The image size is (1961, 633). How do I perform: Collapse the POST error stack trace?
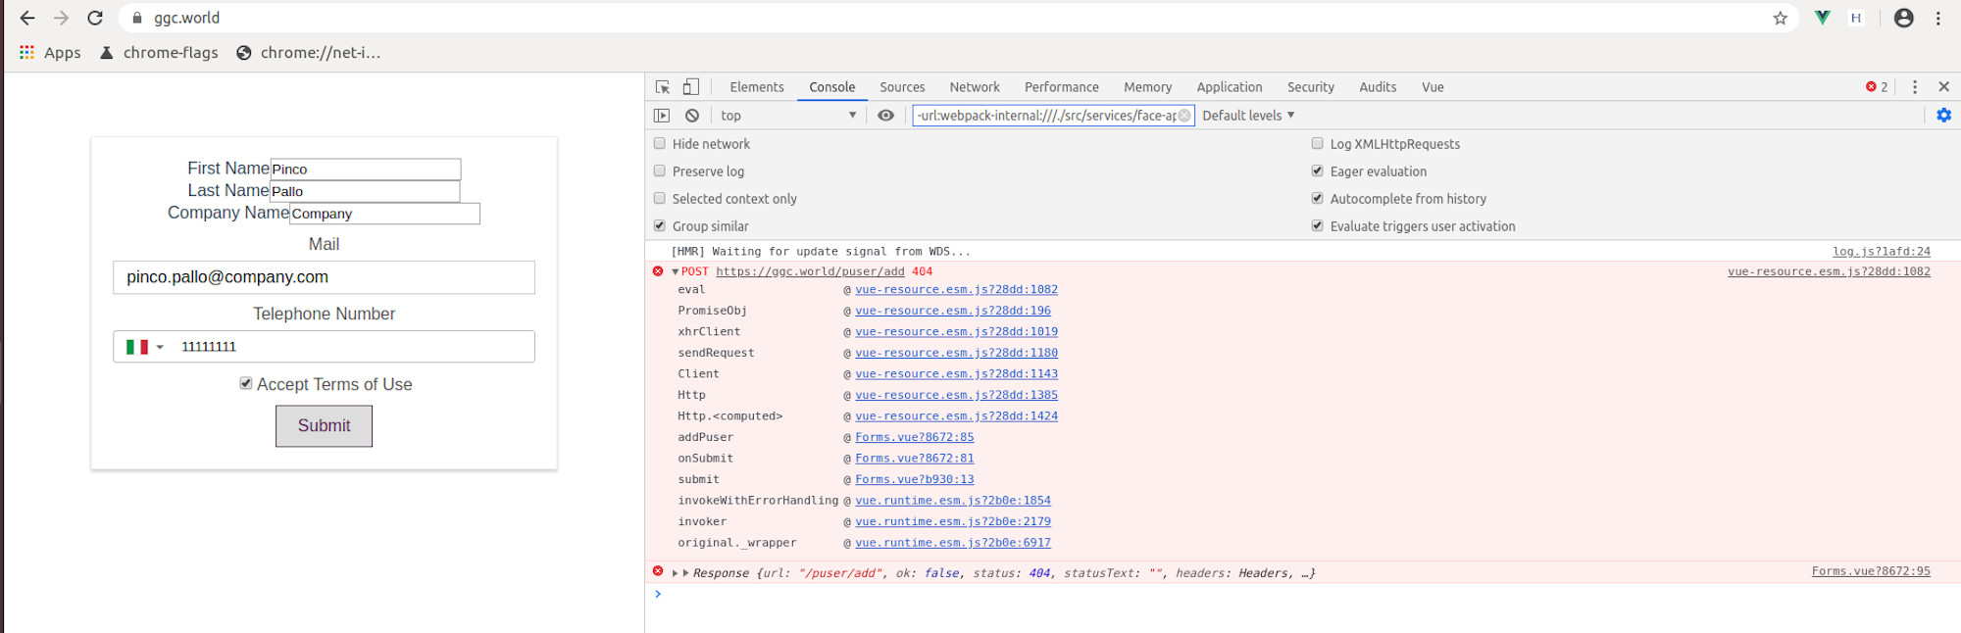pos(675,271)
